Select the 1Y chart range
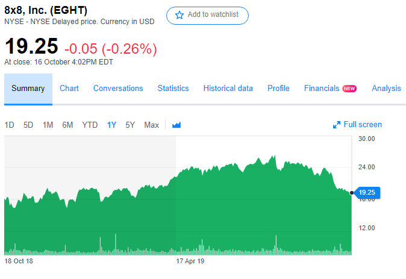The width and height of the screenshot is (406, 279). [111, 125]
